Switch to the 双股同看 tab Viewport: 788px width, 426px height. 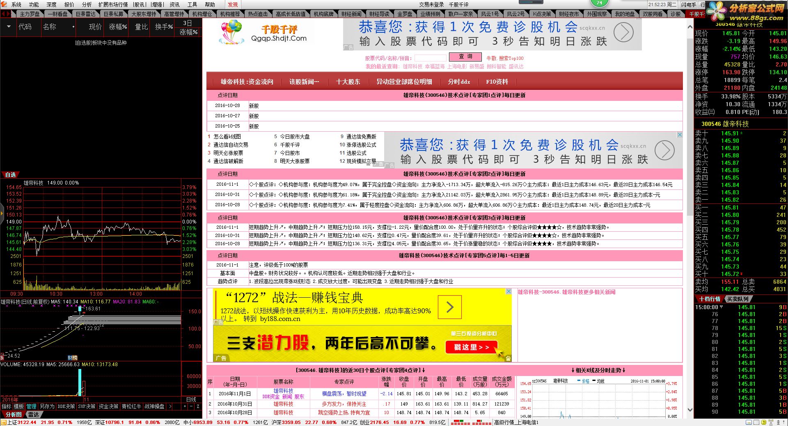click(x=653, y=14)
